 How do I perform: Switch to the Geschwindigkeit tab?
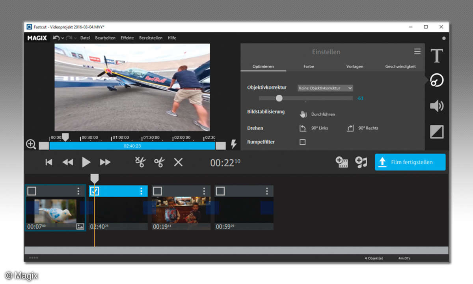400,67
